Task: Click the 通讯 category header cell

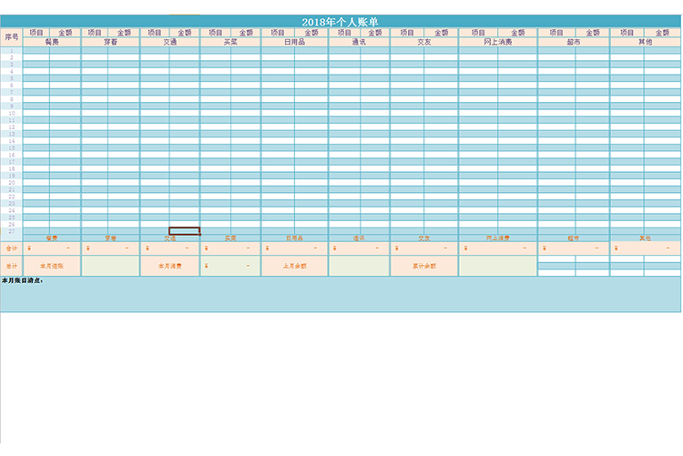Action: click(359, 42)
